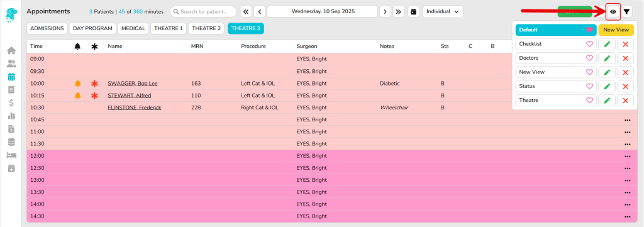644x227 pixels.
Task: Open the 10:45 row options menu
Action: click(x=627, y=120)
